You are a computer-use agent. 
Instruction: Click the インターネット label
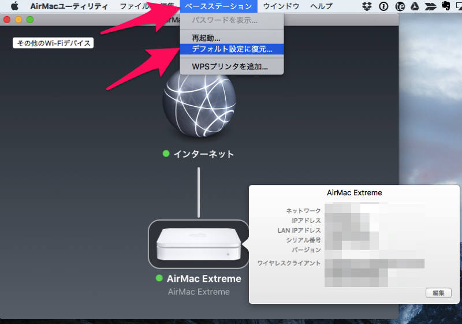[204, 154]
